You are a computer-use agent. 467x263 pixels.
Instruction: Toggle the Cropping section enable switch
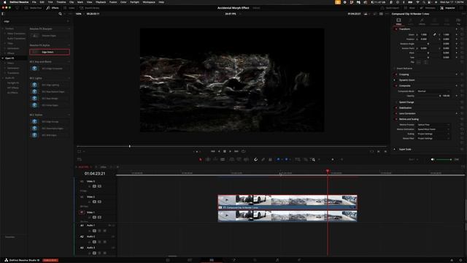click(395, 75)
